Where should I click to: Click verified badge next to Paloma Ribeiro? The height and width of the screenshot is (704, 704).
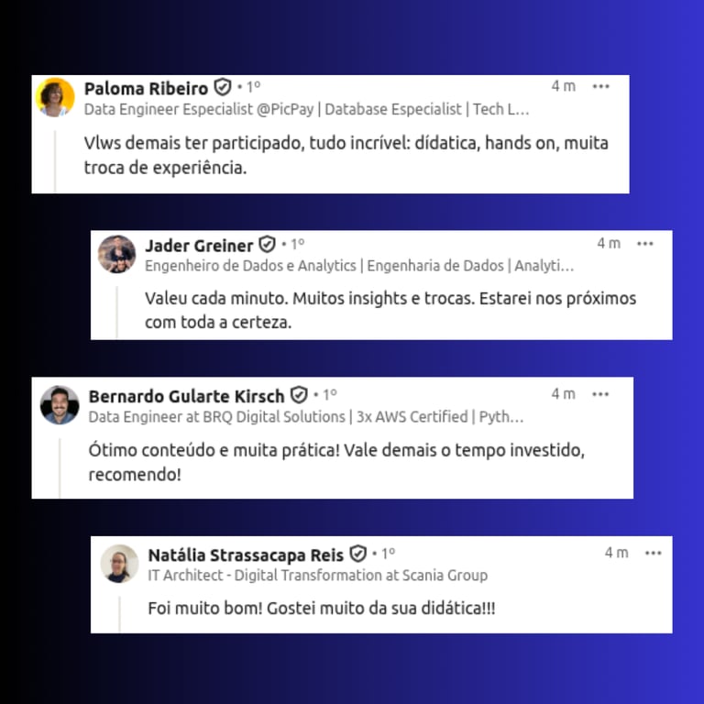click(222, 87)
